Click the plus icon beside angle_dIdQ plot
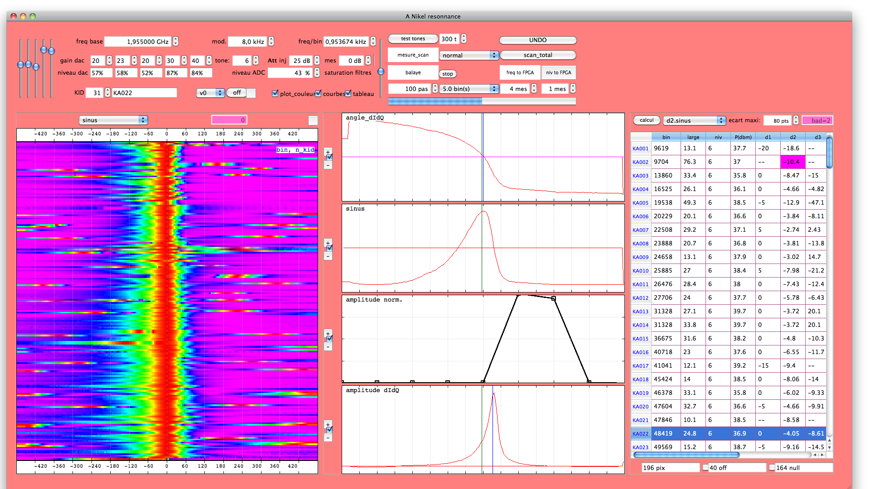The image size is (870, 489). (x=328, y=151)
